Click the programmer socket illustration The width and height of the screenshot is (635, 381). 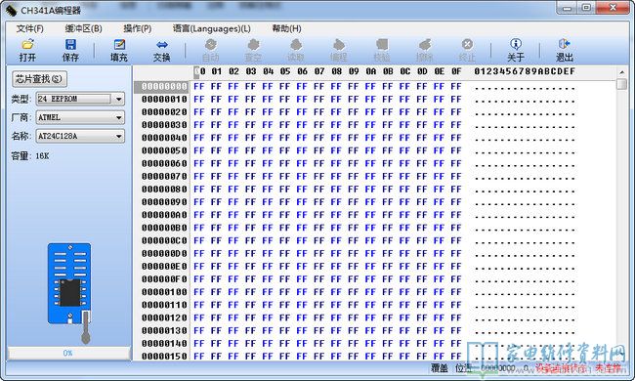tap(69, 293)
